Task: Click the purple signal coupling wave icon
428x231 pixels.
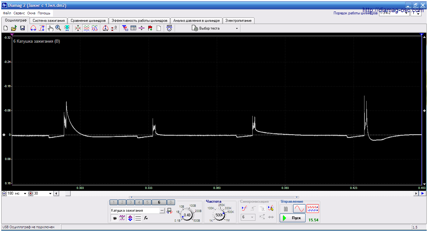Action: [122, 218]
